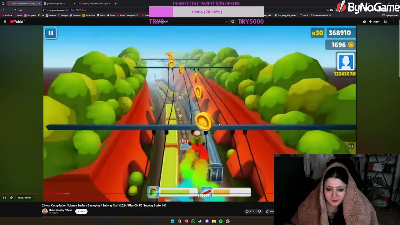Open the Torrent Oyun indir bookmark
This screenshot has width=400, height=225.
pos(321,15)
